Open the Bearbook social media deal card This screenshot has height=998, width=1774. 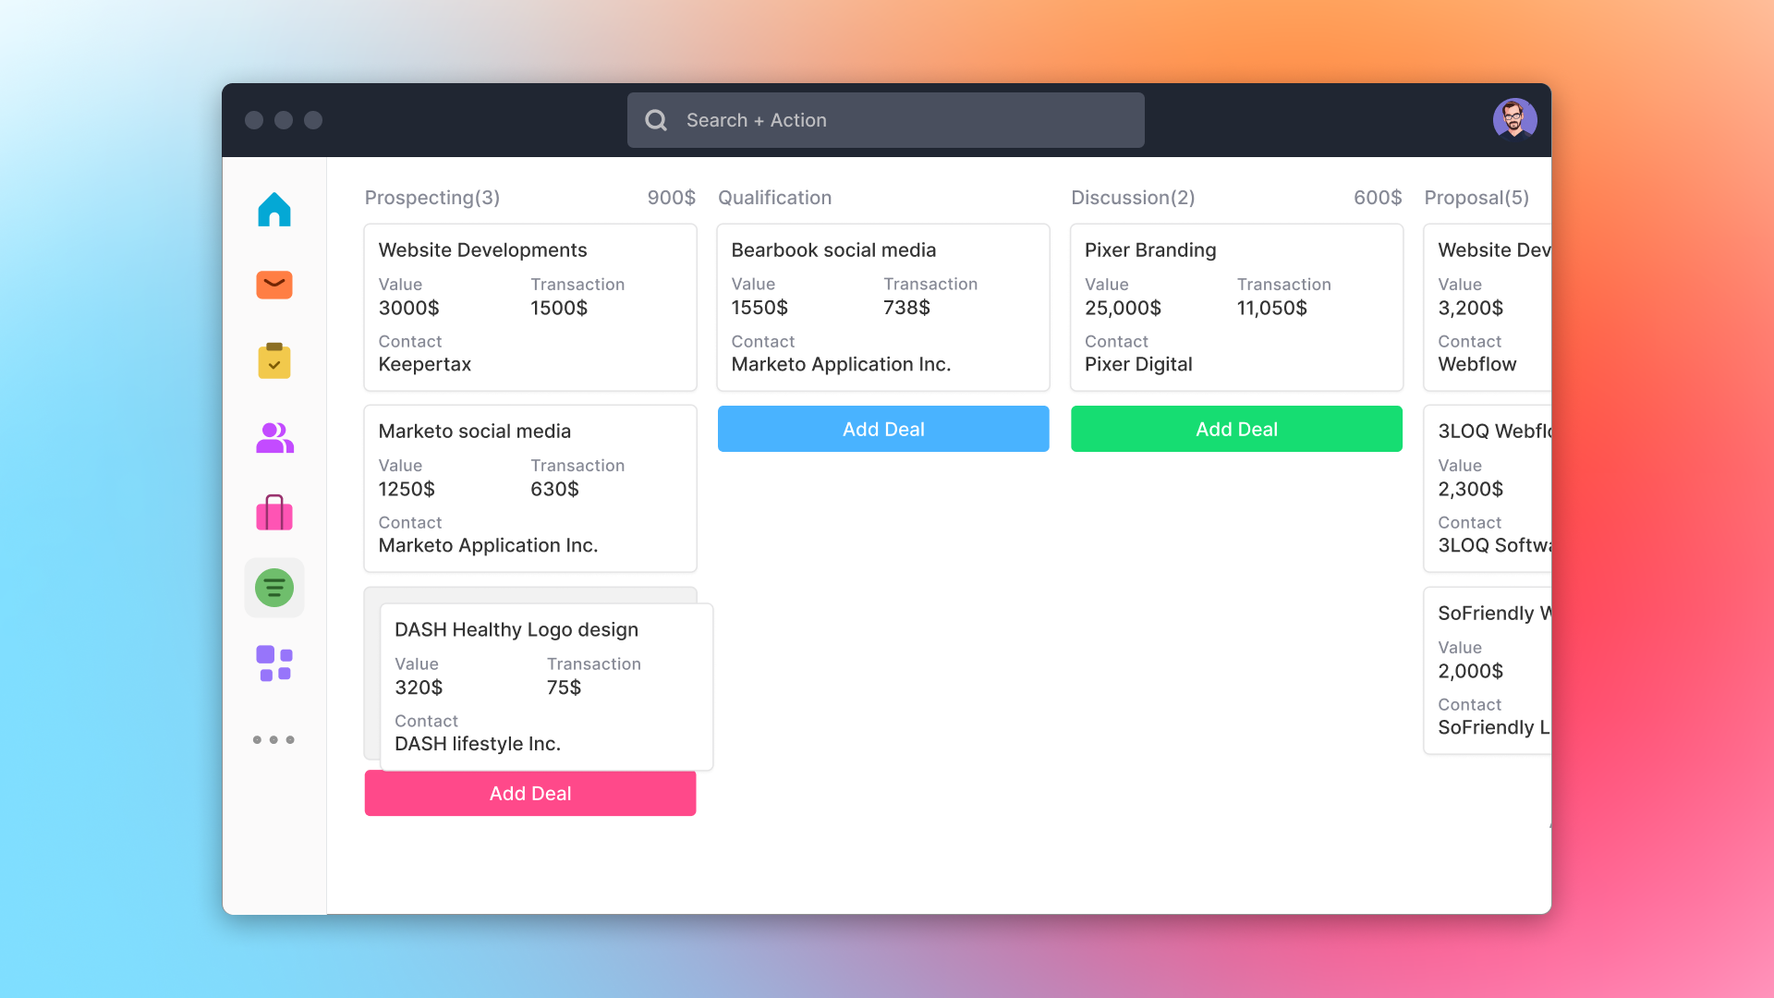[883, 307]
